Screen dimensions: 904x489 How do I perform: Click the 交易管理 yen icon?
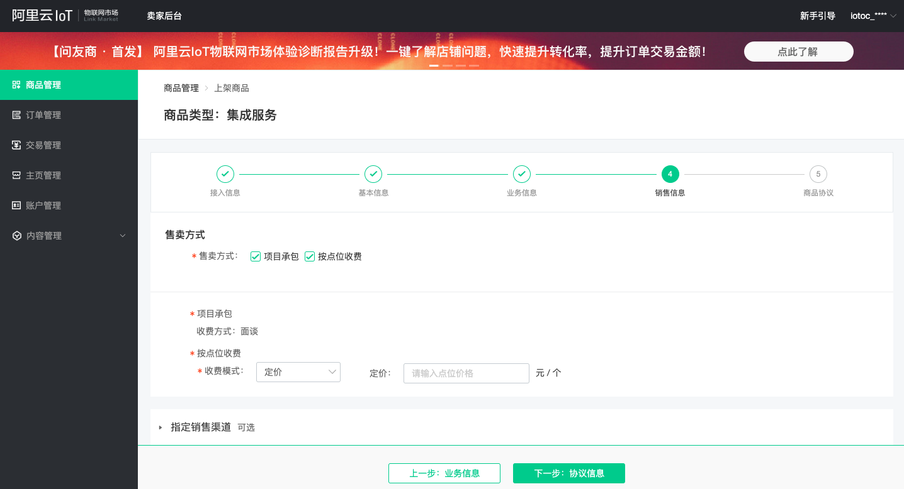click(x=16, y=145)
